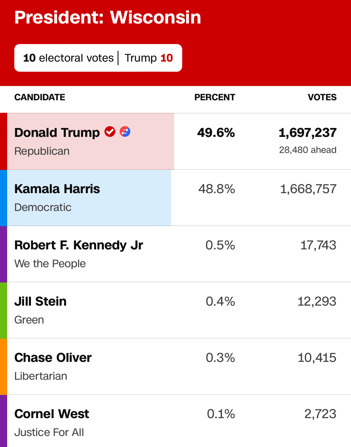Click the Trump 10 electoral count
The image size is (351, 447).
coord(149,58)
